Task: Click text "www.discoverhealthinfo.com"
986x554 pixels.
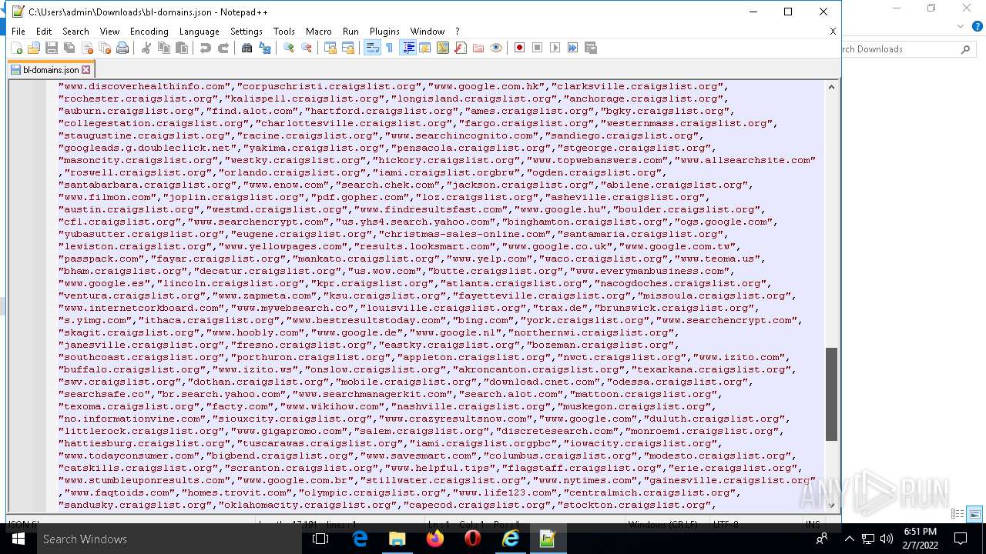Action: [144, 86]
